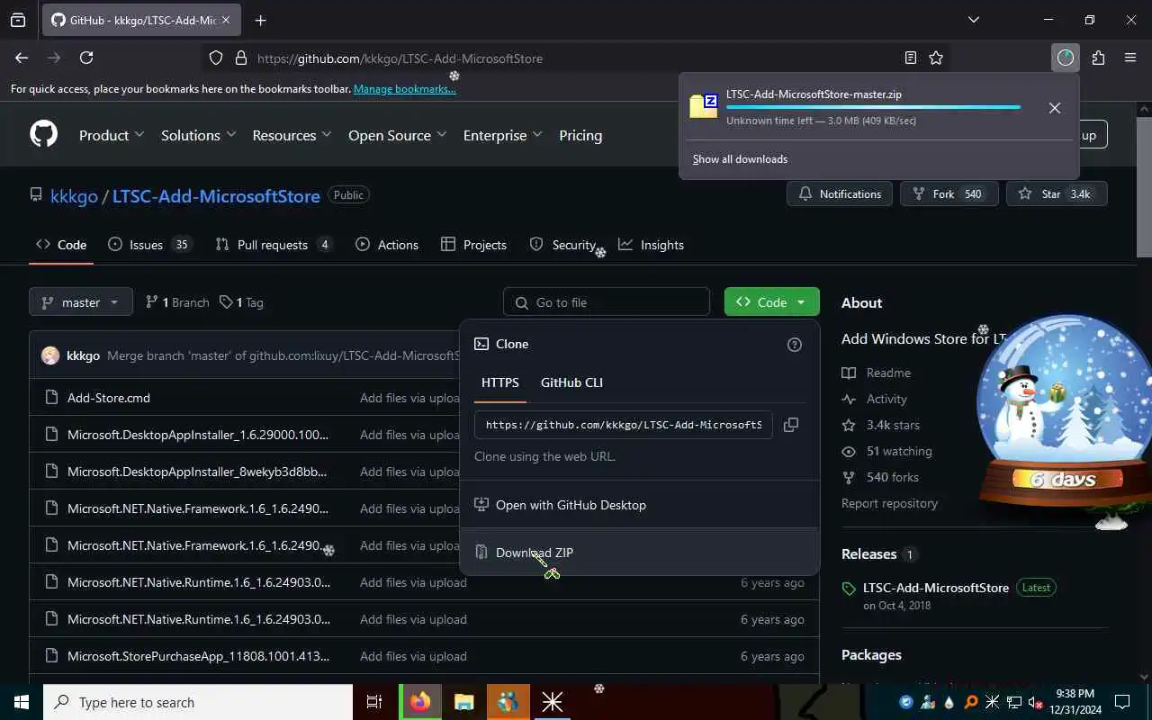The image size is (1152, 720).
Task: Click the zip download progress bar
Action: pyautogui.click(x=873, y=107)
